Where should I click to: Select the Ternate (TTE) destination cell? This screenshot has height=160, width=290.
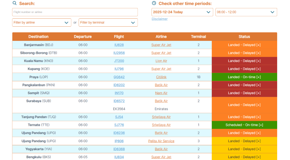point(39,125)
